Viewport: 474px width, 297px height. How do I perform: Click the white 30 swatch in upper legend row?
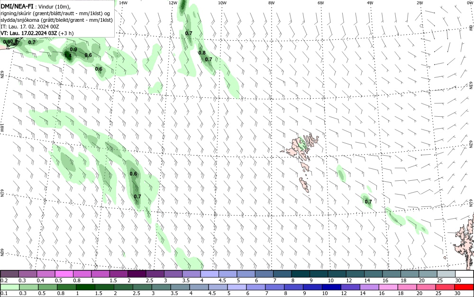pos(465,274)
